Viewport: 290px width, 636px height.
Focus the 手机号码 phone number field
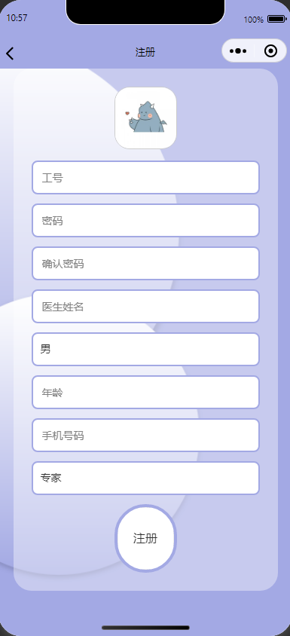pyautogui.click(x=145, y=436)
